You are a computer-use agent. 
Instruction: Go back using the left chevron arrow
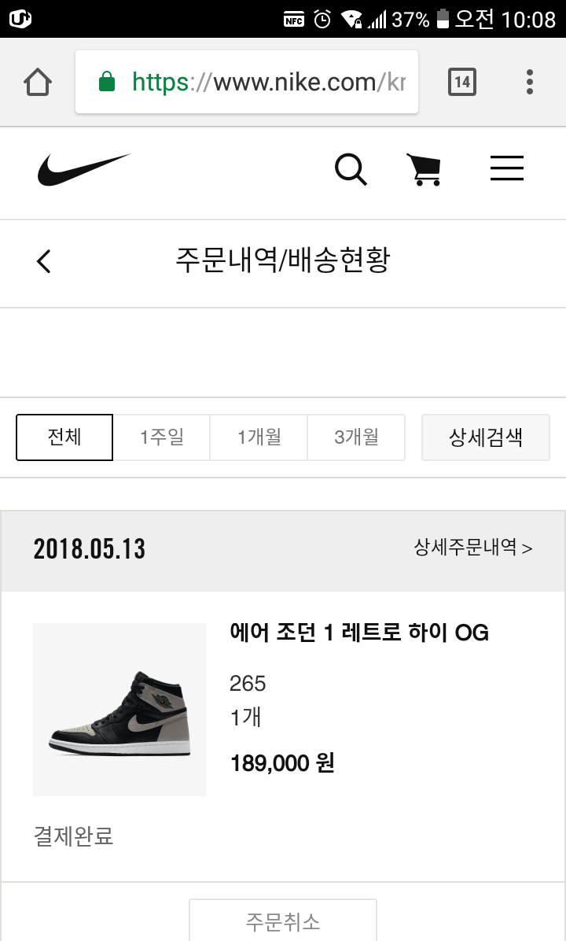tap(44, 260)
